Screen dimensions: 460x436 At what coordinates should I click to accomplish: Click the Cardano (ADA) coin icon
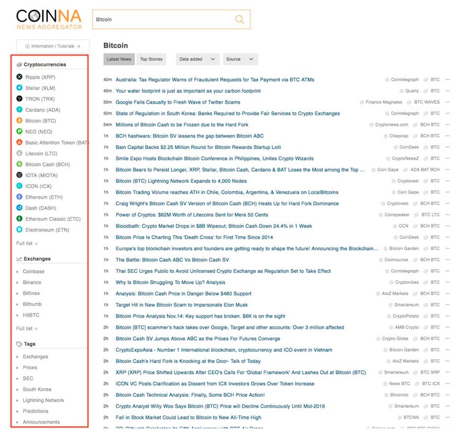point(20,109)
